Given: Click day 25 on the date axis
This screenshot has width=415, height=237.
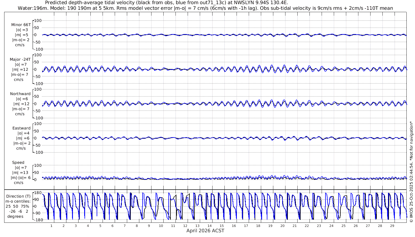Looking at the screenshot, I should 343,226.
